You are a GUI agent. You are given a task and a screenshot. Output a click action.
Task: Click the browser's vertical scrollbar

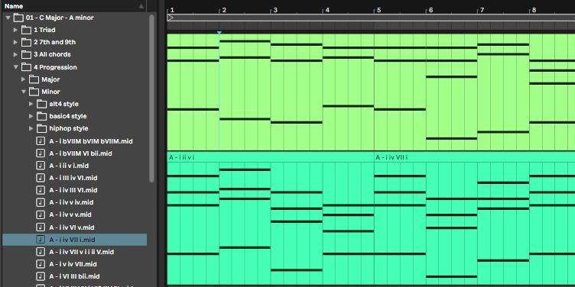coord(152,98)
